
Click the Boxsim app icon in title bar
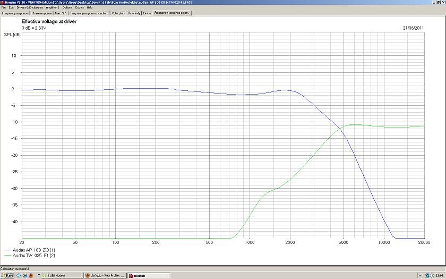(x=2, y=2)
